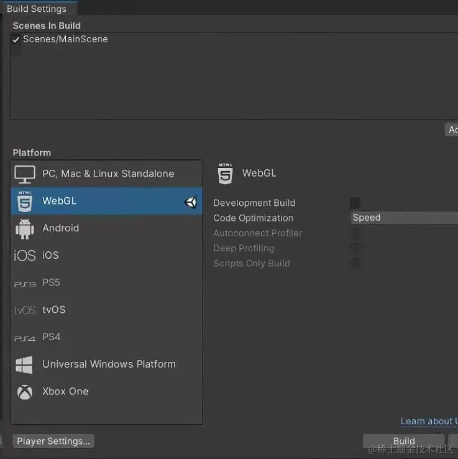This screenshot has width=458, height=459.
Task: Click the Xbox logo icon
Action: (25, 392)
